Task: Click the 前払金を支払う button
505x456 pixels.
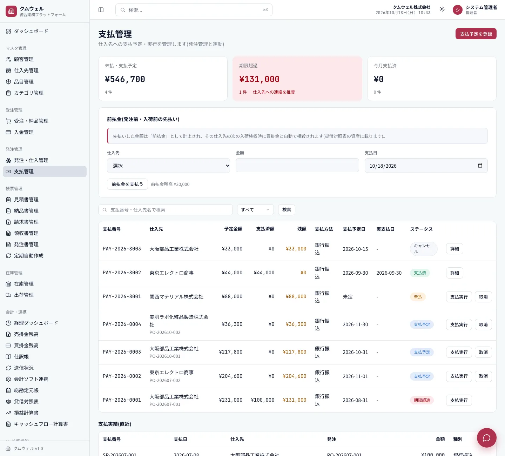Action: pos(127,184)
